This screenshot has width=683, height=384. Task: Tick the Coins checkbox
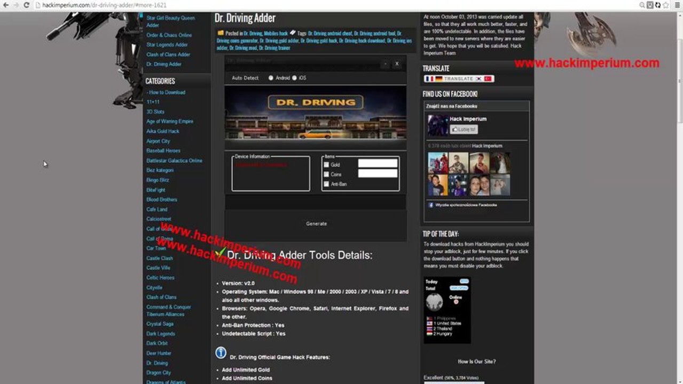326,174
